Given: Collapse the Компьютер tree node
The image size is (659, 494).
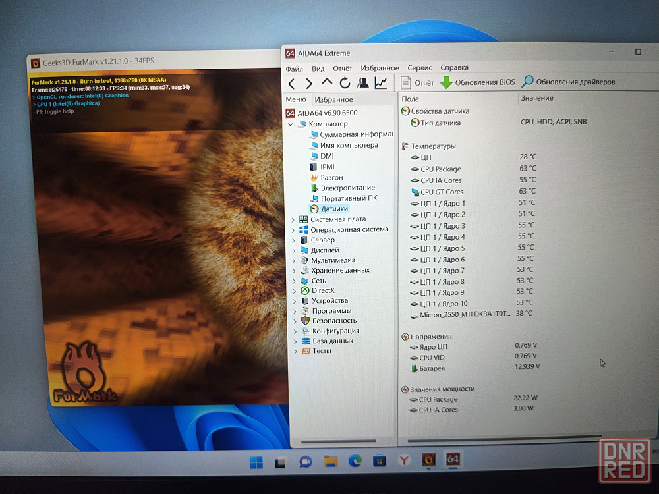Looking at the screenshot, I should (x=291, y=124).
